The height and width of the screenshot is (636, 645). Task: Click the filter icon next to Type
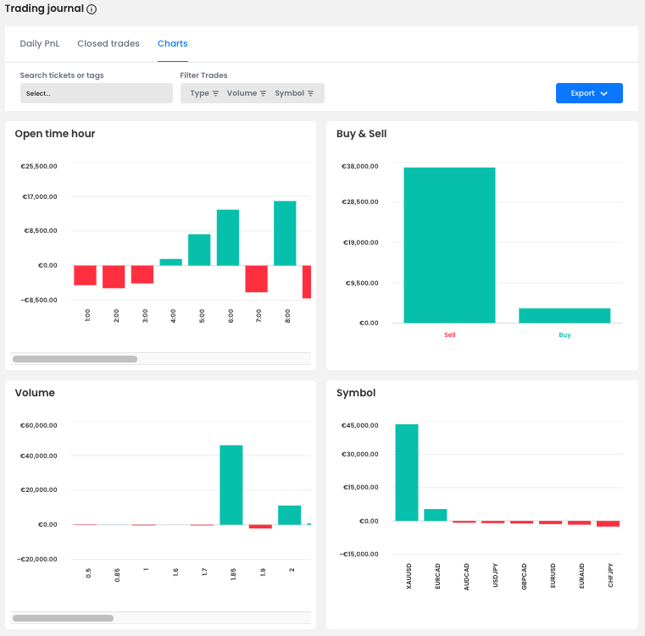coord(216,93)
